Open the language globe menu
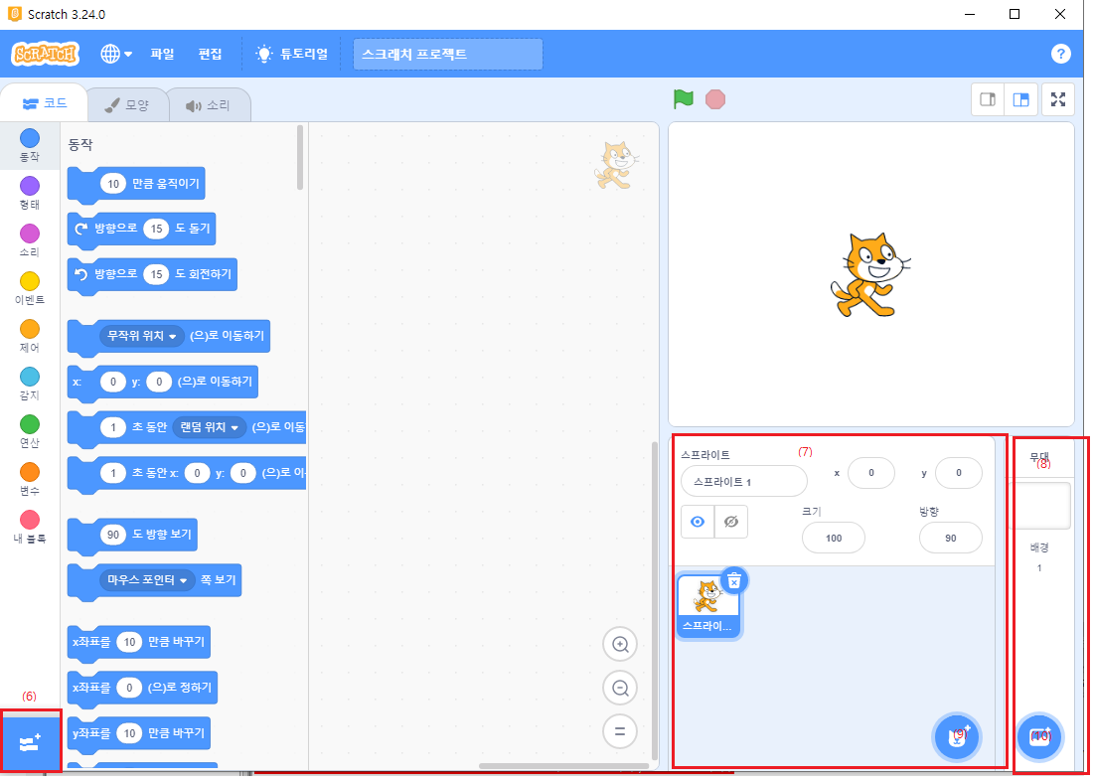Viewport: 1094px width, 782px height. point(116,54)
